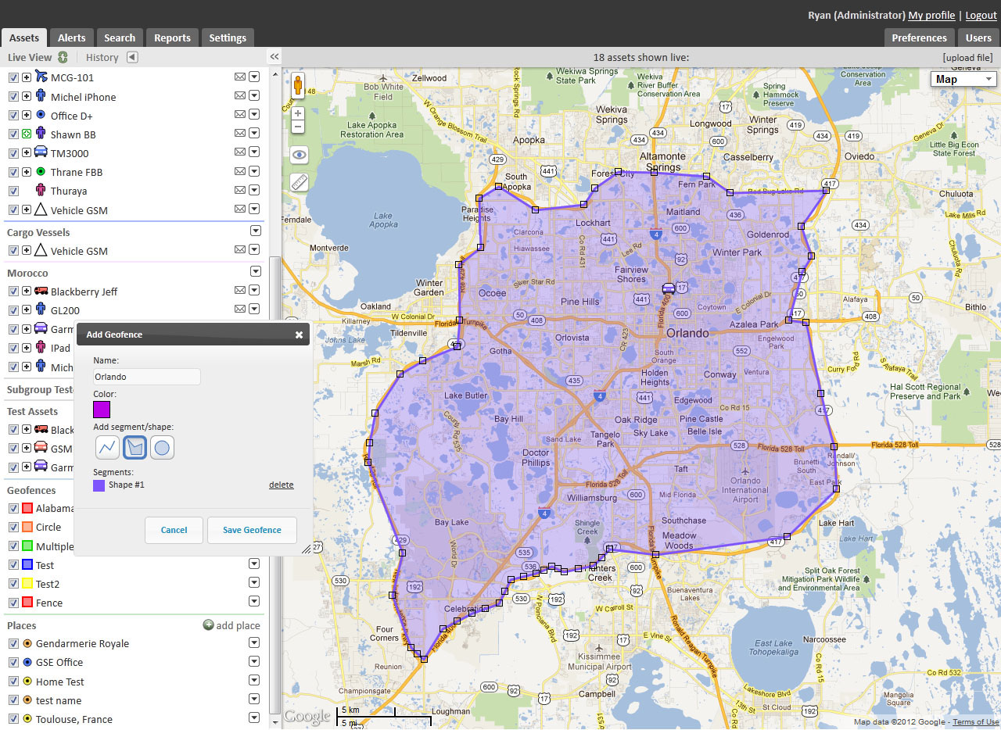Click the Live View refresh icon

pyautogui.click(x=63, y=57)
